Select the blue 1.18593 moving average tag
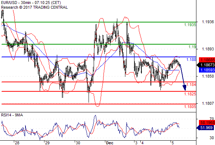The width and height of the screenshot is (215, 145). pyautogui.click(x=207, y=70)
